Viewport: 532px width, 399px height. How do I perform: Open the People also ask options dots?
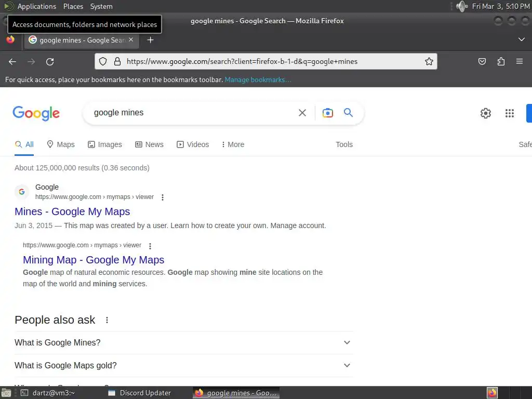[x=107, y=320]
